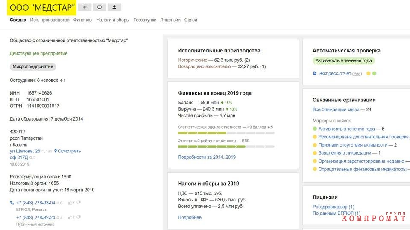410x230 pixels.
Task: Open the Экспресс-отчёт link
Action: point(335,74)
